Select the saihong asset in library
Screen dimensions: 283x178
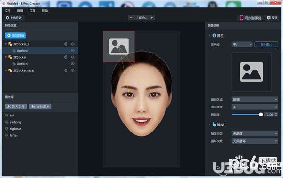coord(16,122)
